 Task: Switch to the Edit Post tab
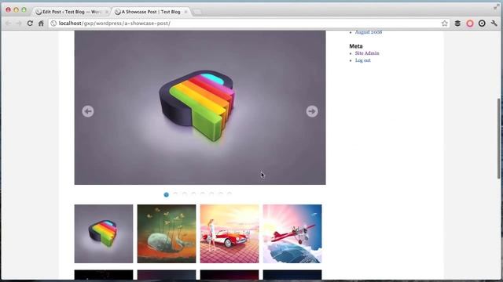(72, 12)
